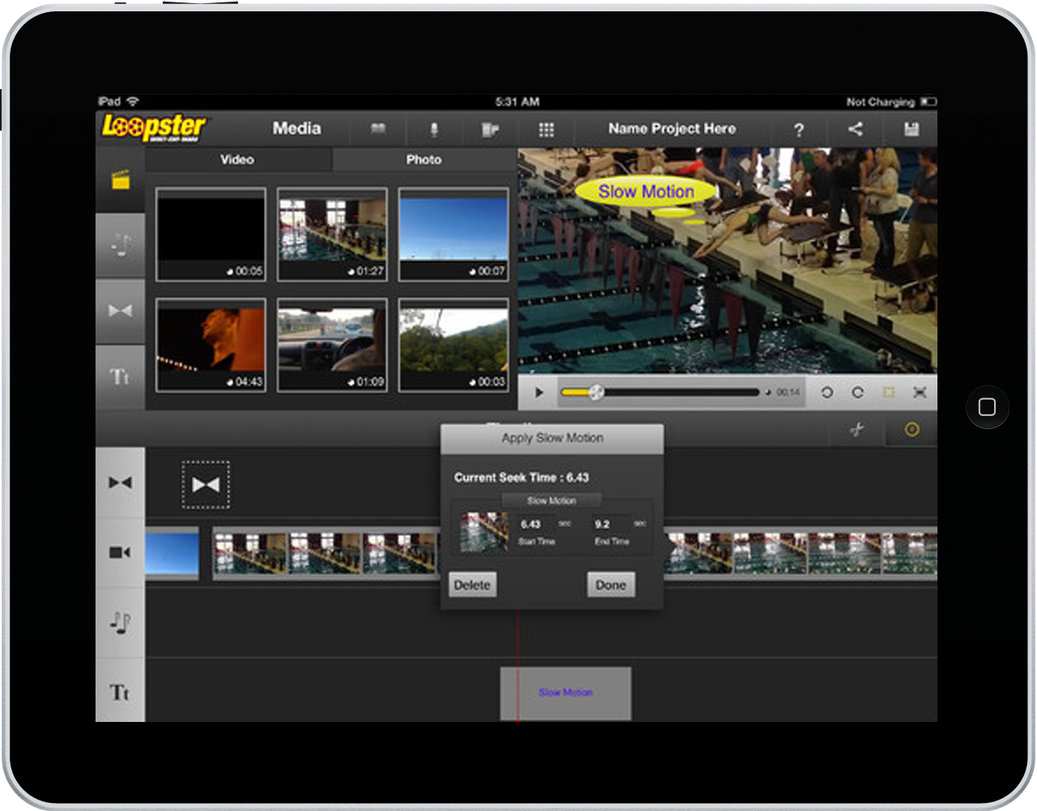Switch to the Video tab
Image resolution: width=1037 pixels, height=811 pixels.
coord(236,159)
